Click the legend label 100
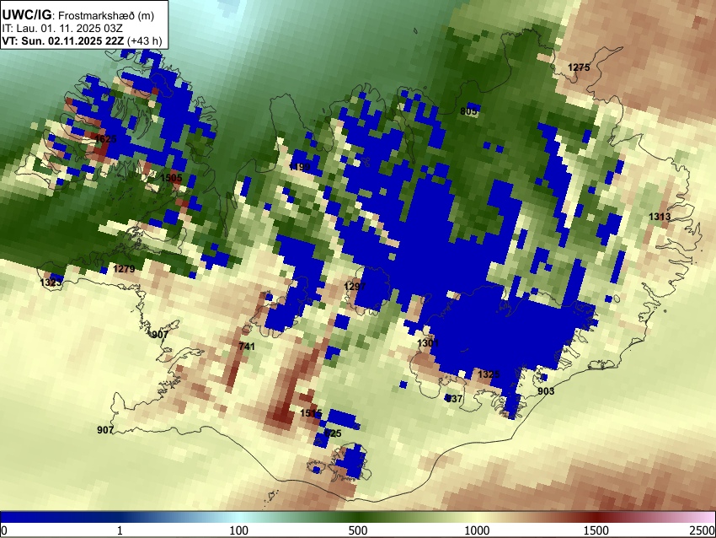 (238, 530)
